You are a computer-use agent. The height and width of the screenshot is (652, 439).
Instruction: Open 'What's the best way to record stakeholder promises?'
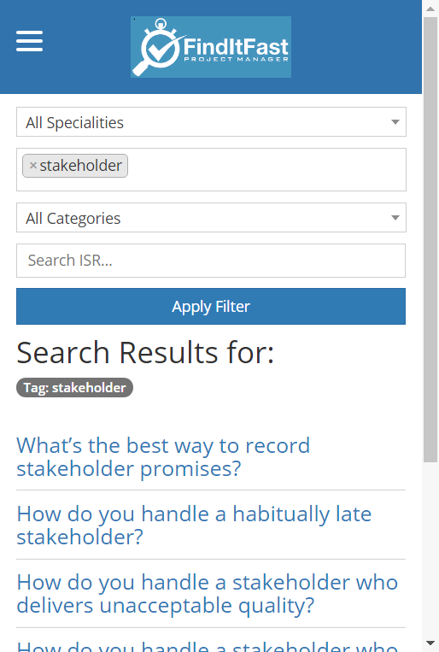163,457
